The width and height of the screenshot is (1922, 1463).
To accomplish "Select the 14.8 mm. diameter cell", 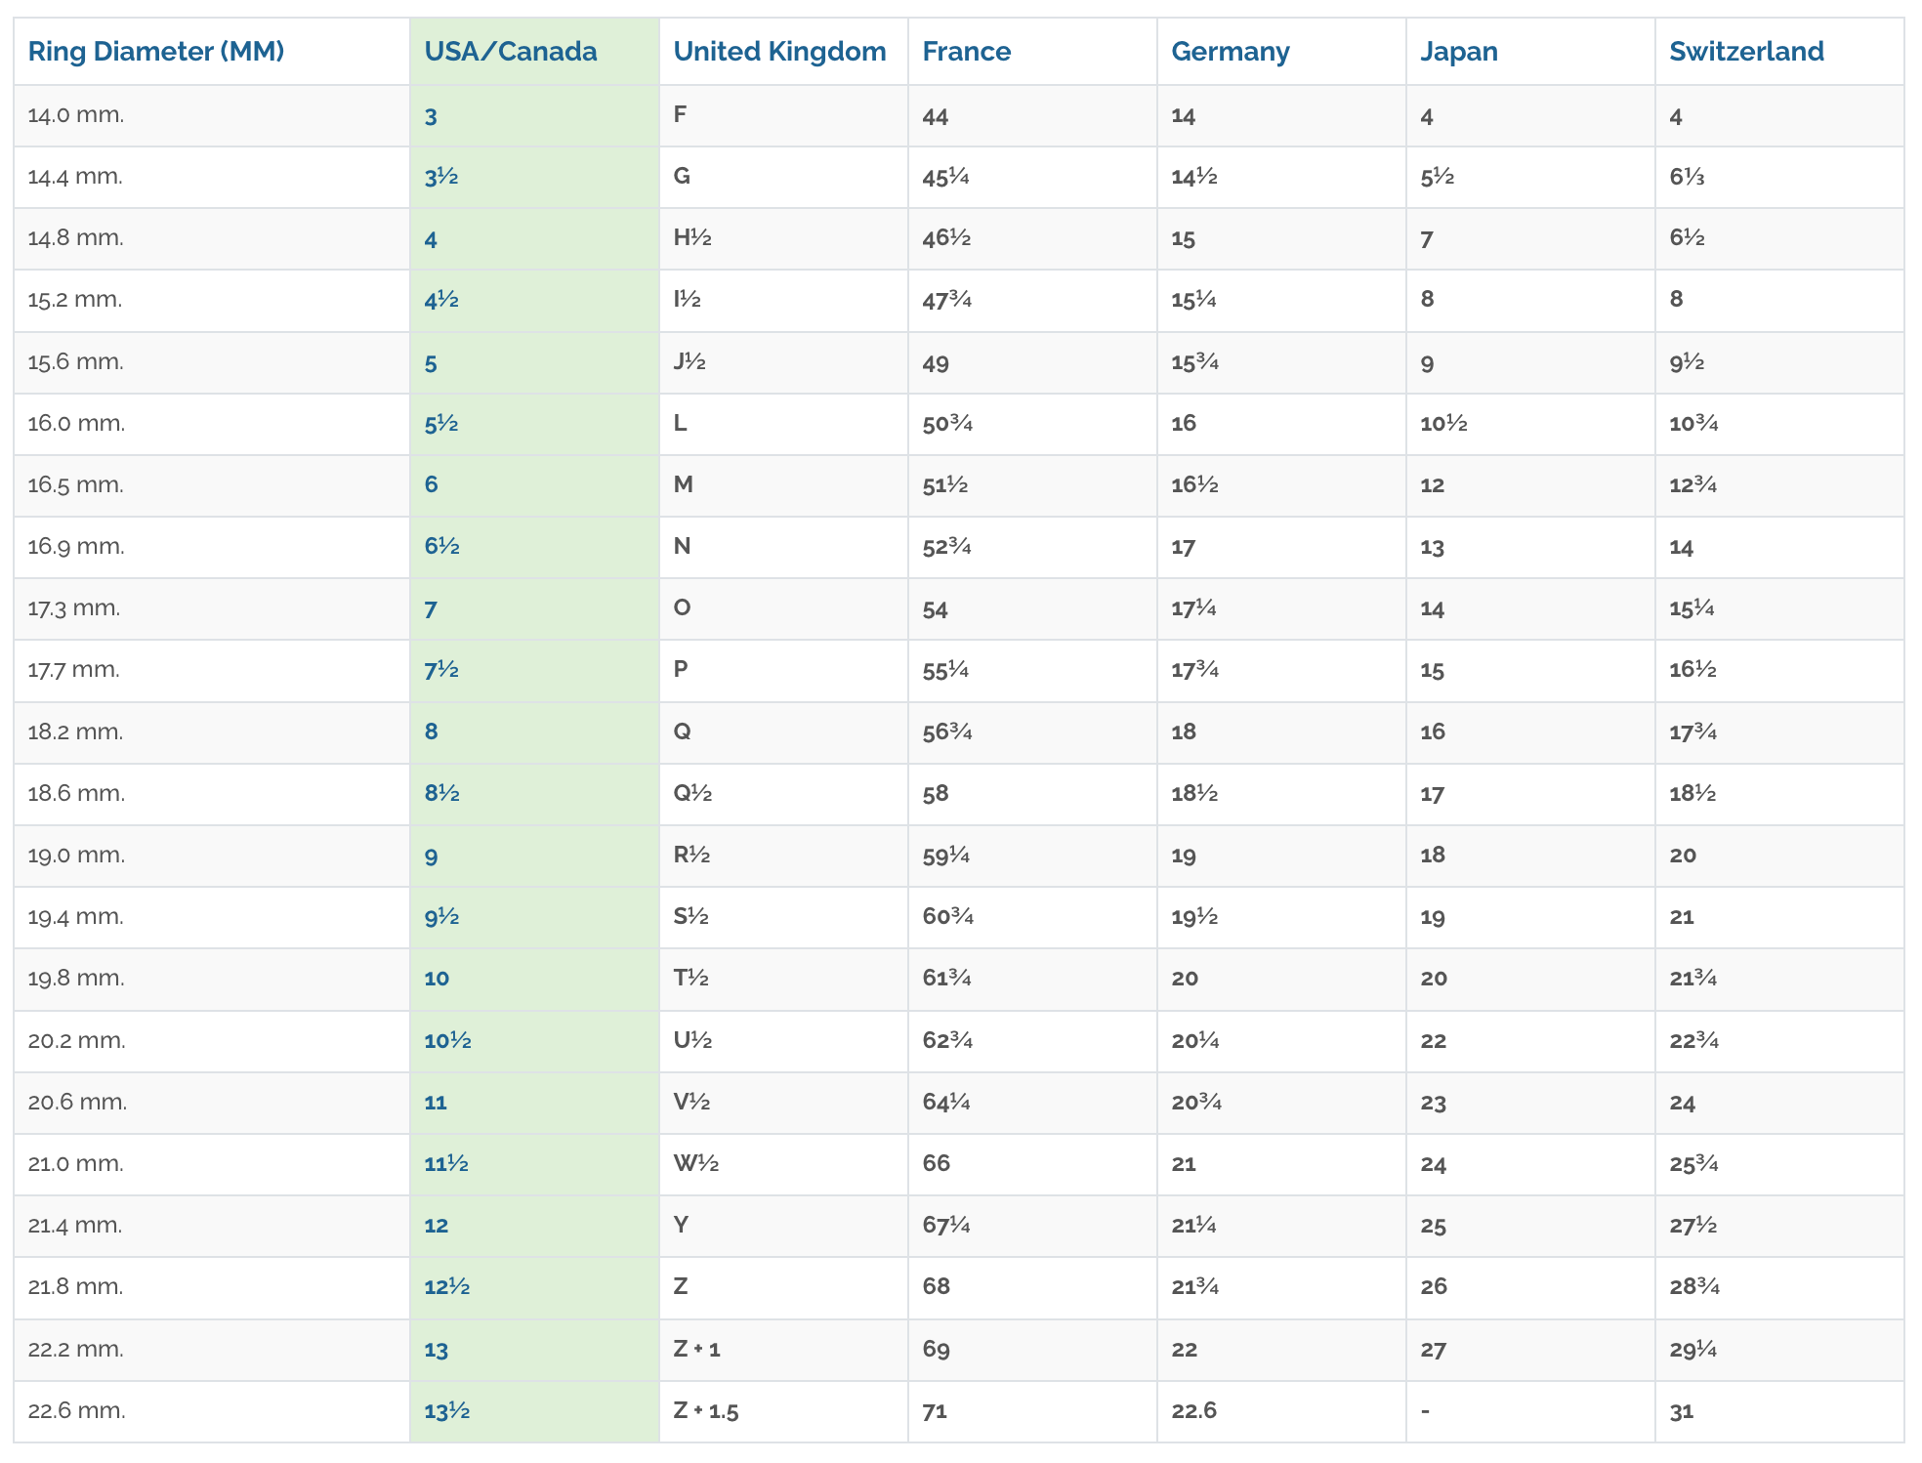I will point(212,238).
